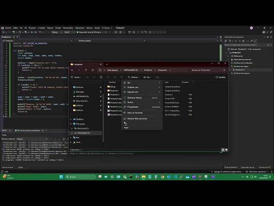
Task: Click Agregar al control de código fuente
Action: click(227, 172)
